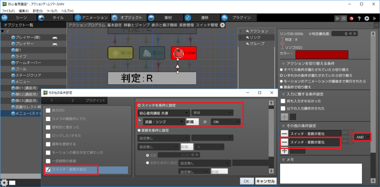The width and height of the screenshot is (380, 187).
Task: Click the キャンセル button
Action: pyautogui.click(x=265, y=181)
